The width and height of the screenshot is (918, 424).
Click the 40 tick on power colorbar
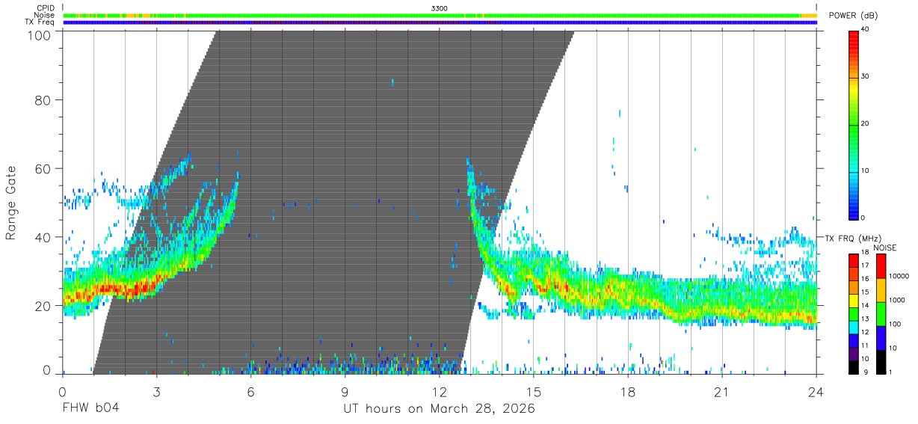tap(866, 30)
